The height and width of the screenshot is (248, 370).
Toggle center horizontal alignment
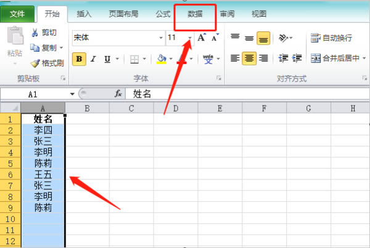click(249, 59)
